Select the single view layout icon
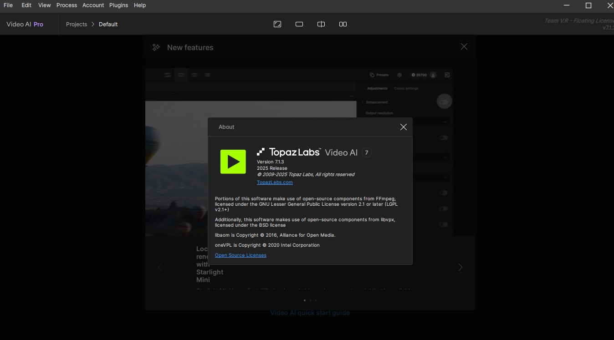This screenshot has height=340, width=614. pos(299,24)
